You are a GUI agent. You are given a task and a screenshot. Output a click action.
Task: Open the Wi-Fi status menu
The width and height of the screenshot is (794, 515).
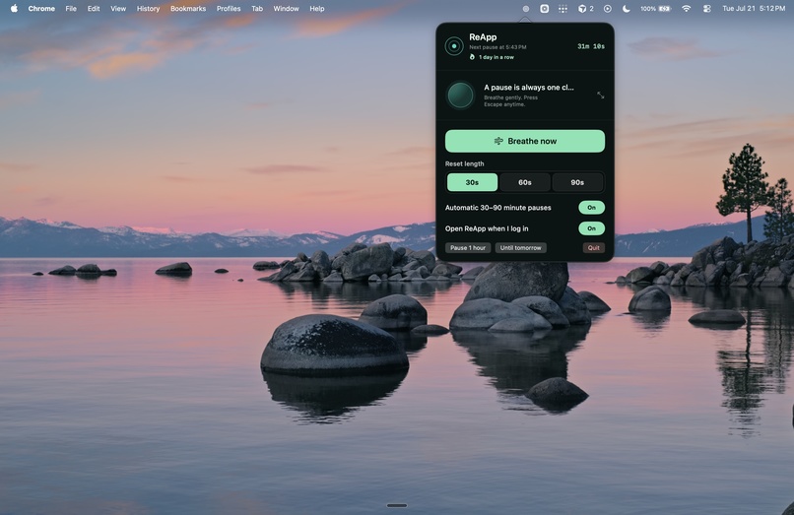point(687,9)
